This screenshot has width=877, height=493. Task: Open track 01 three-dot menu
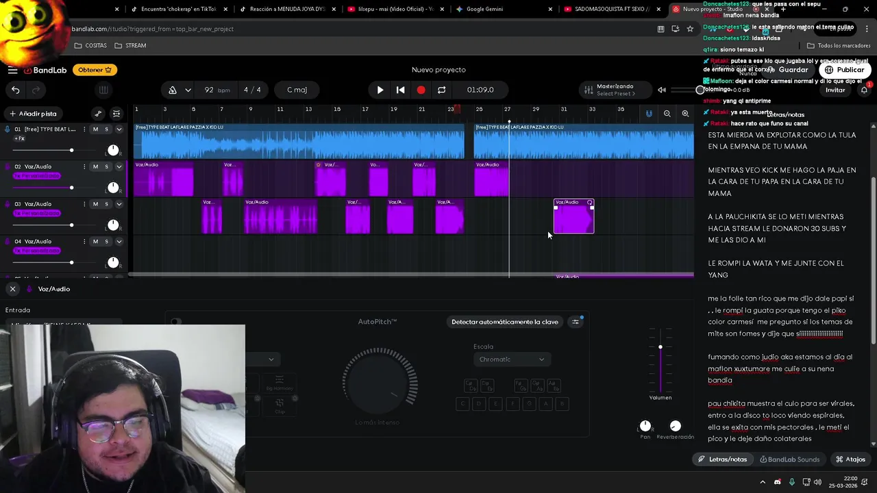84,129
